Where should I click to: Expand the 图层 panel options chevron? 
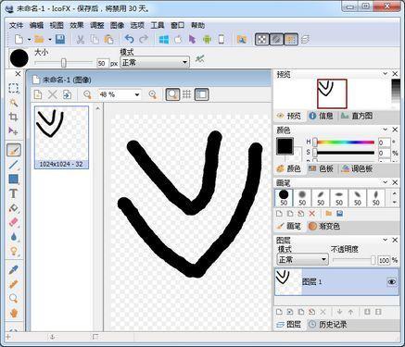point(385,240)
